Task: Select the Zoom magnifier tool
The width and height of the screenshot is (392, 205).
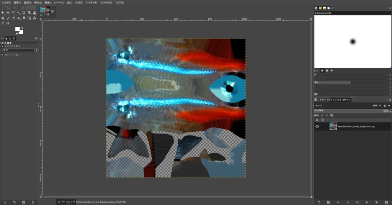Action: [8, 23]
